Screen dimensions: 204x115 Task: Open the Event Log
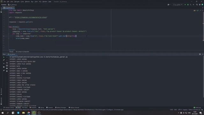[x=197, y=108]
